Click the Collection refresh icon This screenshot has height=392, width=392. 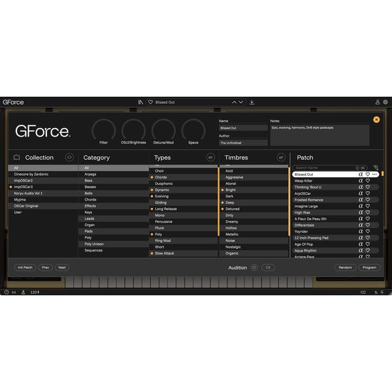tap(69, 157)
